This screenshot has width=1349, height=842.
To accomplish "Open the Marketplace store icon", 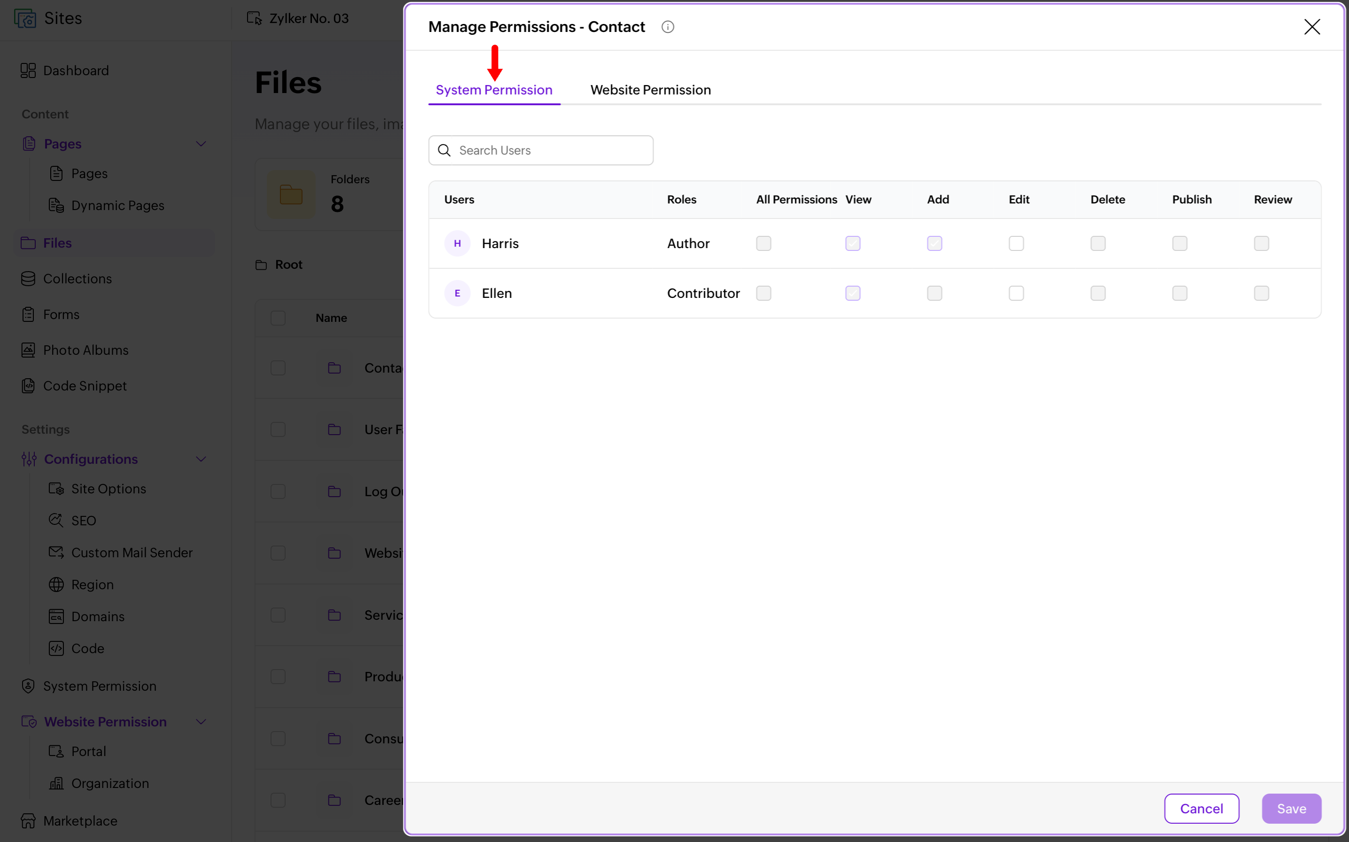I will pyautogui.click(x=28, y=821).
